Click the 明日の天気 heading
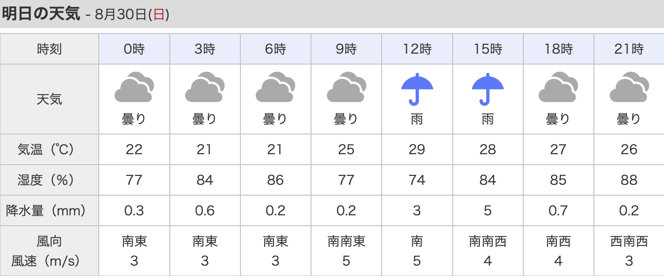Image resolution: width=664 pixels, height=276 pixels. tap(41, 14)
